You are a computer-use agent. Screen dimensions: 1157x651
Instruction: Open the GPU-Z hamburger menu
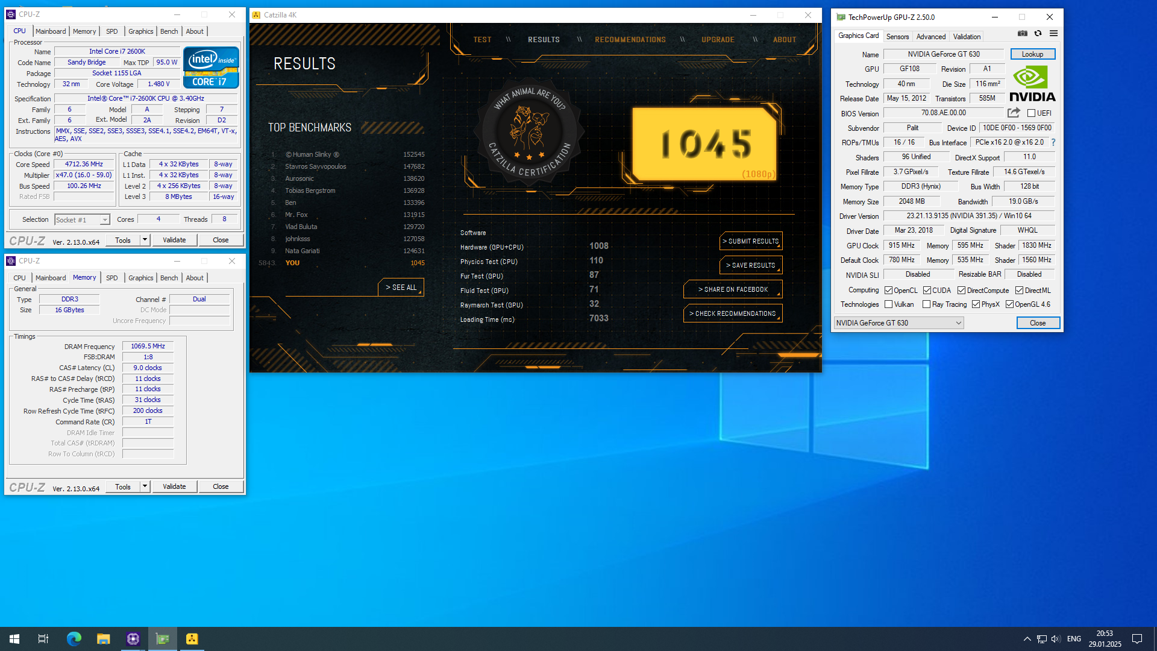1053,34
